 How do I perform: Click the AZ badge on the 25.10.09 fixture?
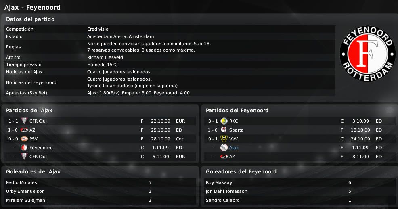tap(24, 130)
